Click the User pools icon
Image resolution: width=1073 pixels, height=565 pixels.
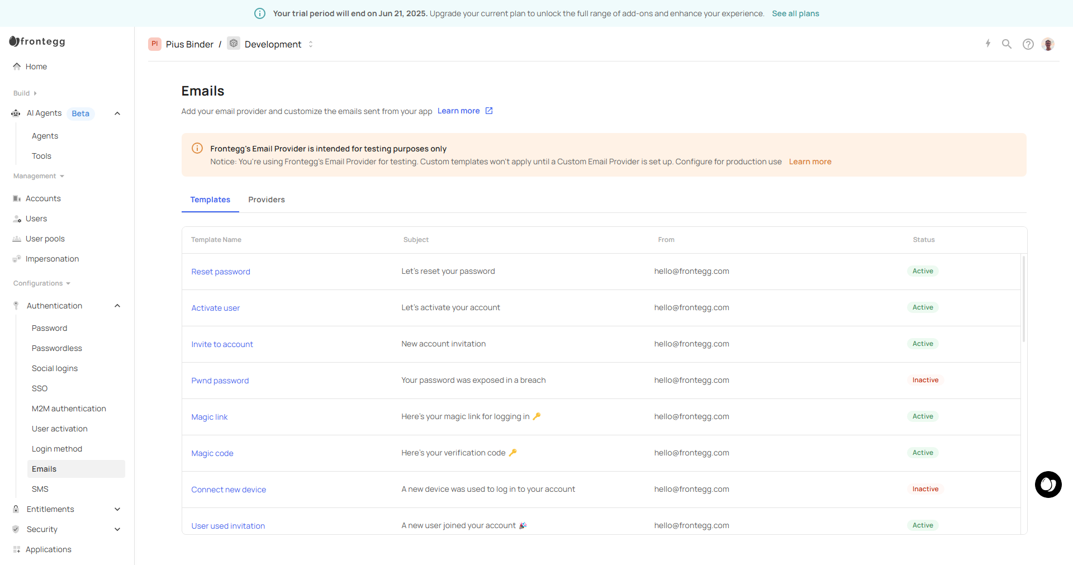tap(17, 239)
